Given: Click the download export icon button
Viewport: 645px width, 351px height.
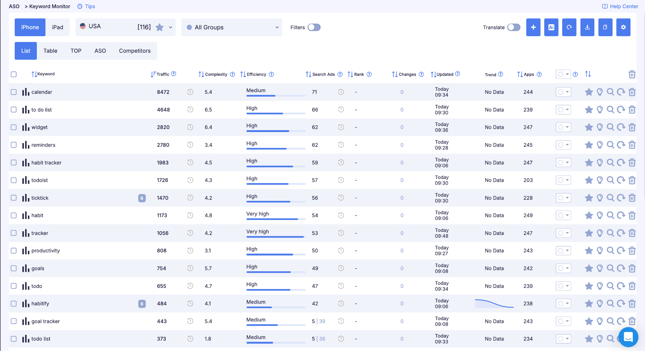Looking at the screenshot, I should pos(587,27).
